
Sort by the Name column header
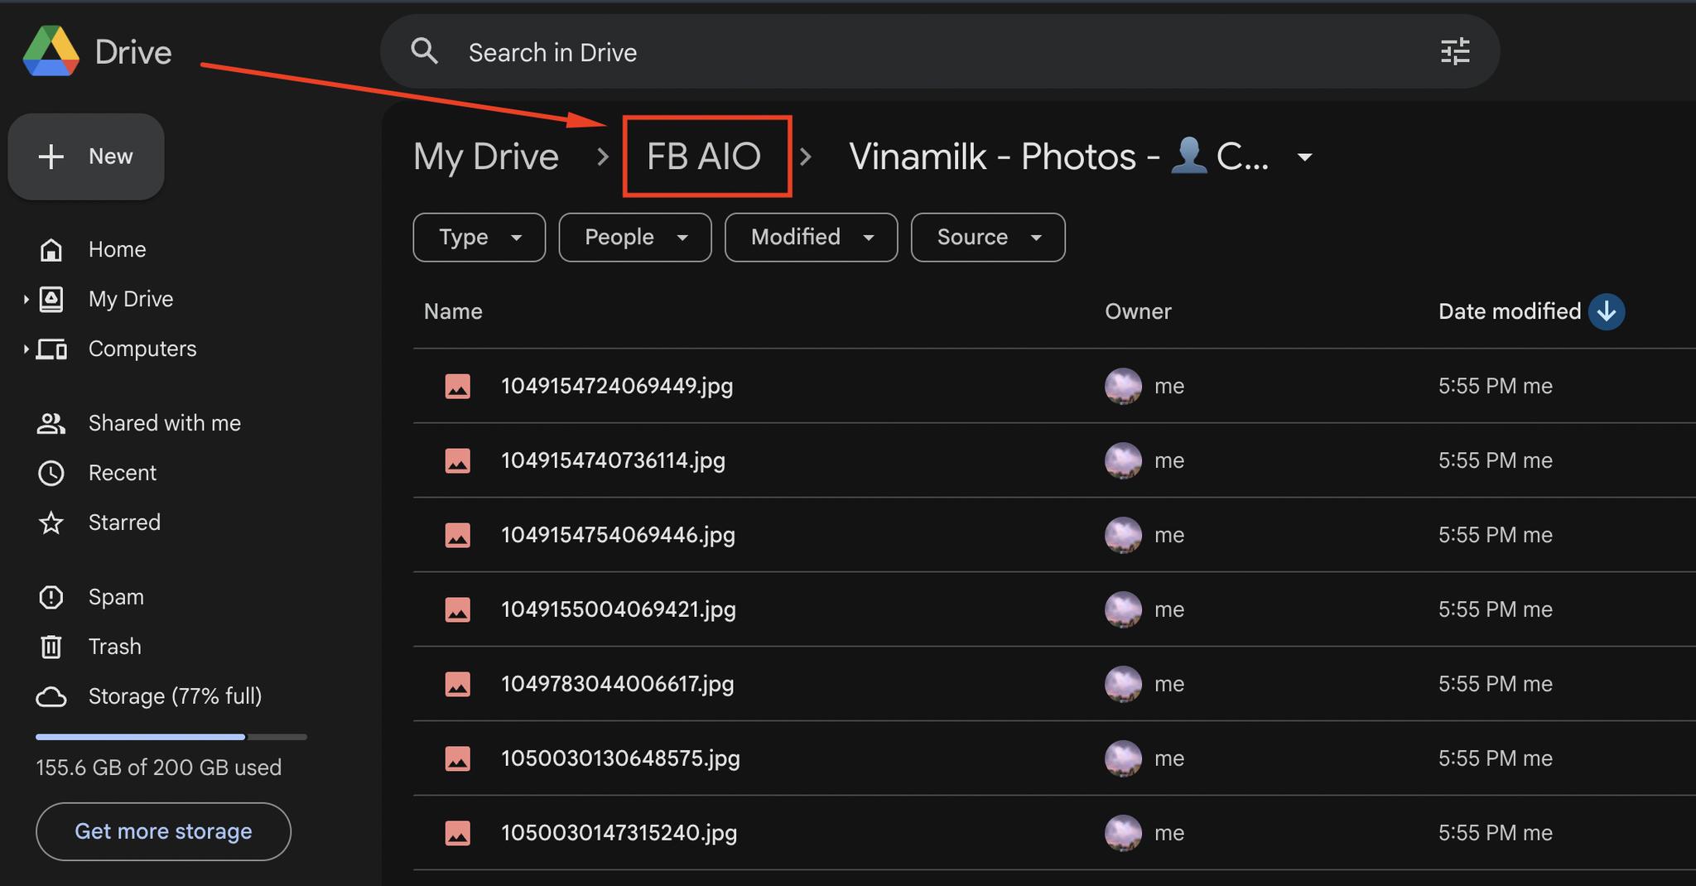click(453, 311)
